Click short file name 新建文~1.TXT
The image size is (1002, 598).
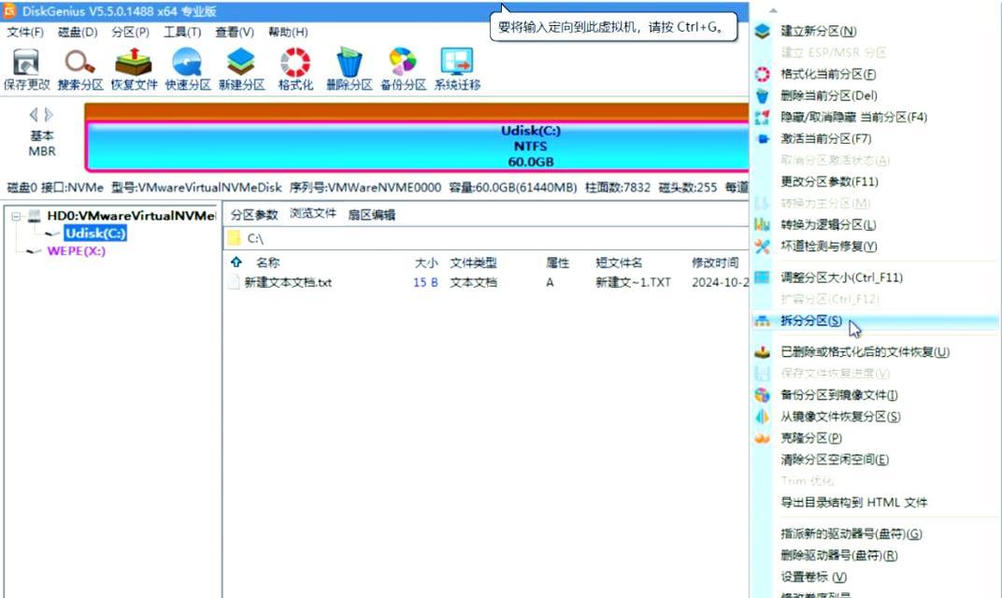coord(634,282)
